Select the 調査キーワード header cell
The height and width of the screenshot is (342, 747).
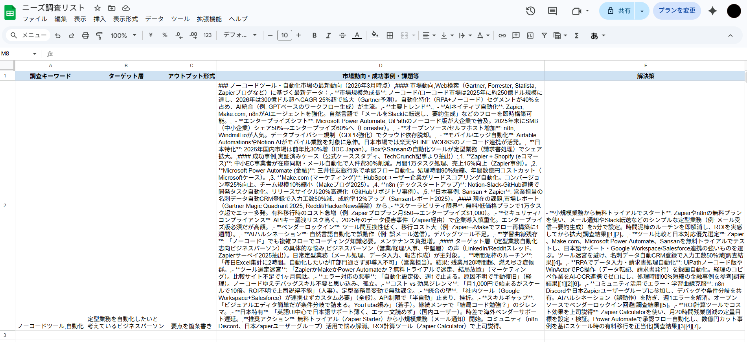(51, 76)
